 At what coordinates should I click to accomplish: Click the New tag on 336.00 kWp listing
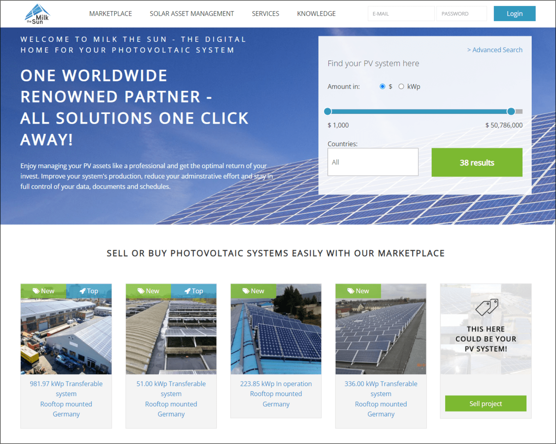coord(358,291)
